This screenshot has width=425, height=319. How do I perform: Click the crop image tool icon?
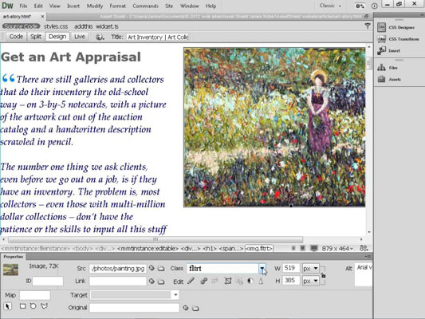[x=228, y=281]
